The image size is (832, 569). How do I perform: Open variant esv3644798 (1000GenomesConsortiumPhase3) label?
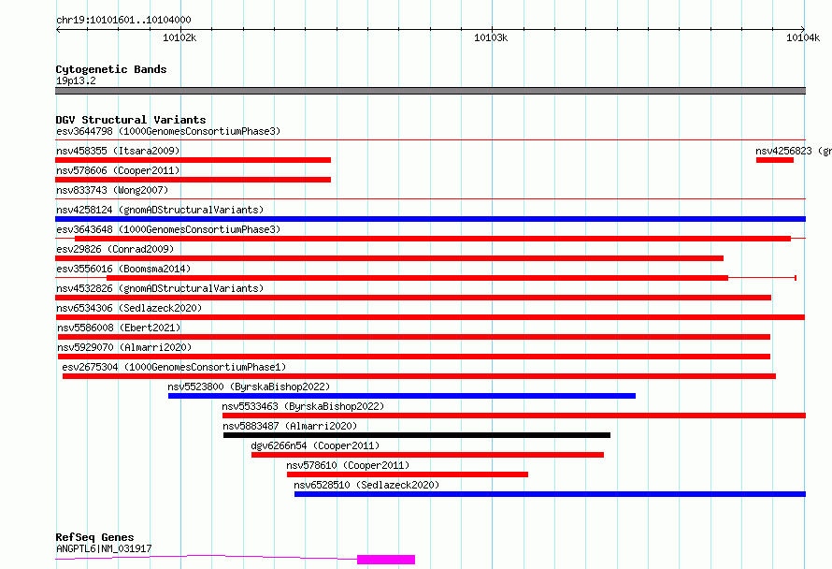tap(168, 131)
